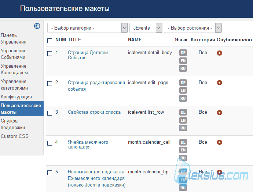Toggle published status of Свойства строки списка

(x=219, y=113)
